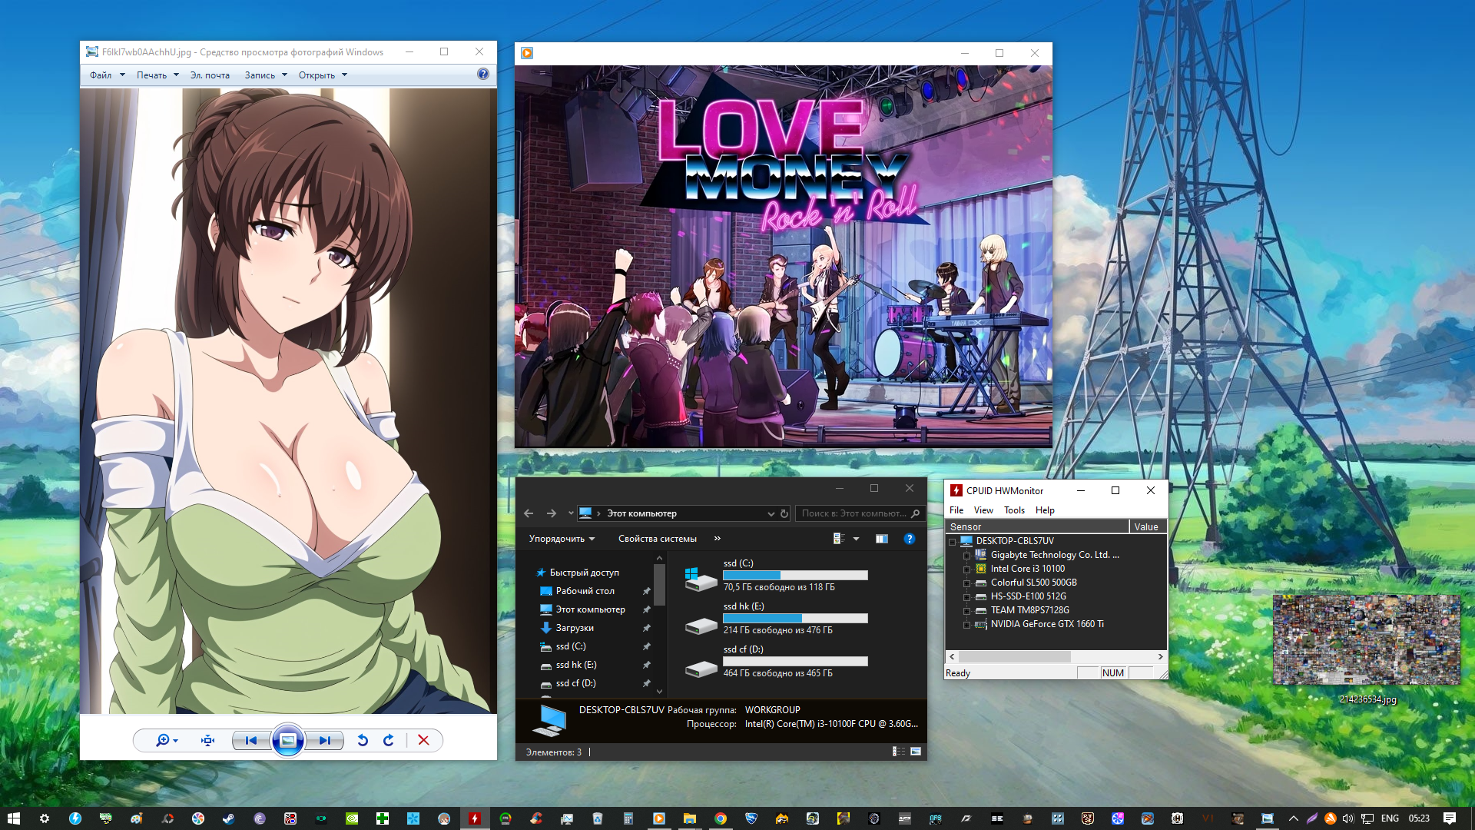1475x830 pixels.
Task: Select ssd (C:) drive in main pane
Action: (x=776, y=575)
